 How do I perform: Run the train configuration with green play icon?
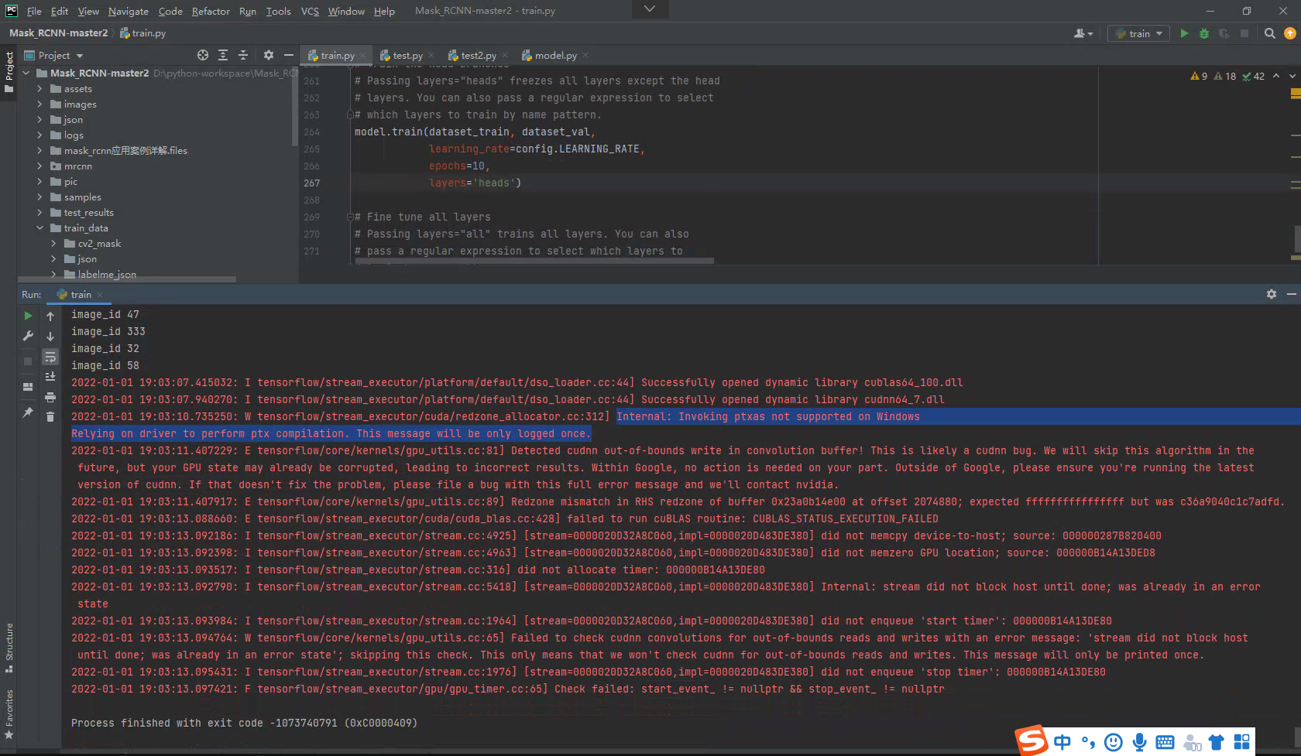1184,33
